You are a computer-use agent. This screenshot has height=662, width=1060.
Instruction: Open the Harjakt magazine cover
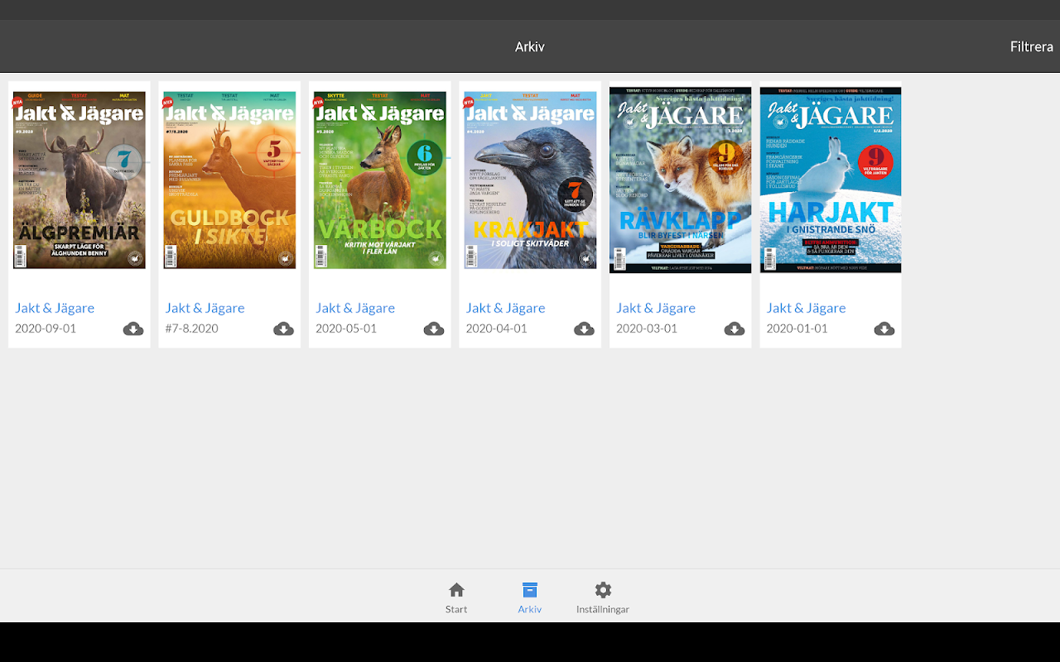(x=831, y=180)
